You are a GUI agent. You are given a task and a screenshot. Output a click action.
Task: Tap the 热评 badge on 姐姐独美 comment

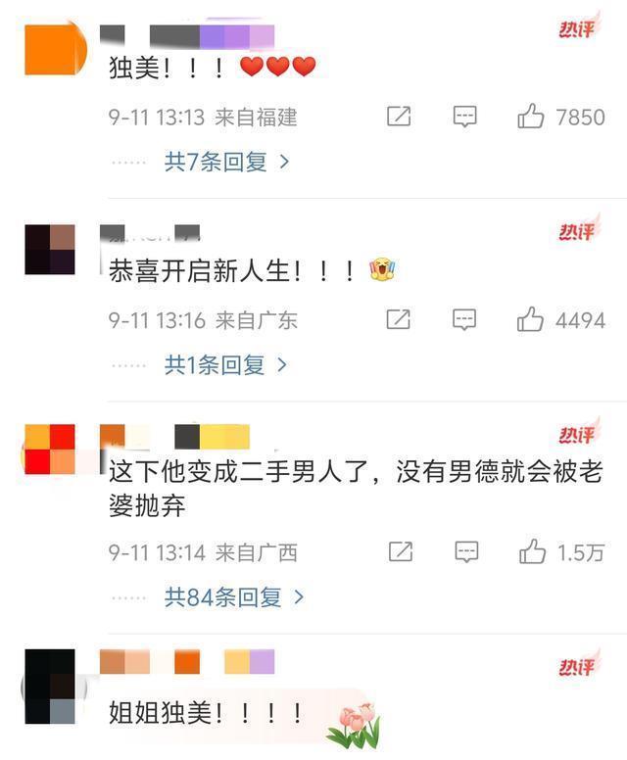click(x=578, y=666)
